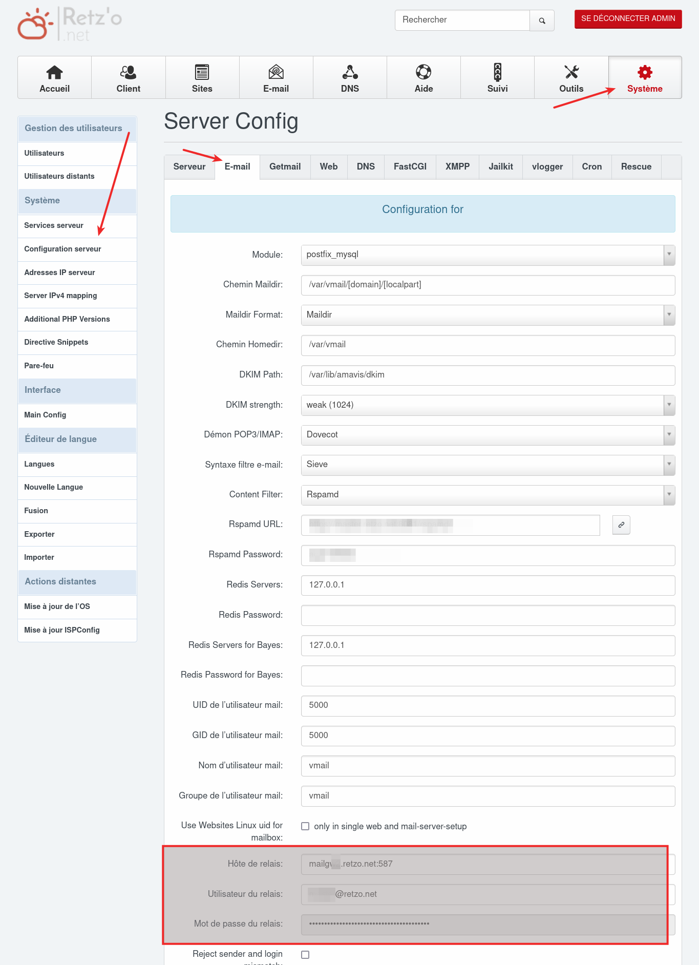
Task: Switch to the Rescue tab
Action: coord(637,167)
